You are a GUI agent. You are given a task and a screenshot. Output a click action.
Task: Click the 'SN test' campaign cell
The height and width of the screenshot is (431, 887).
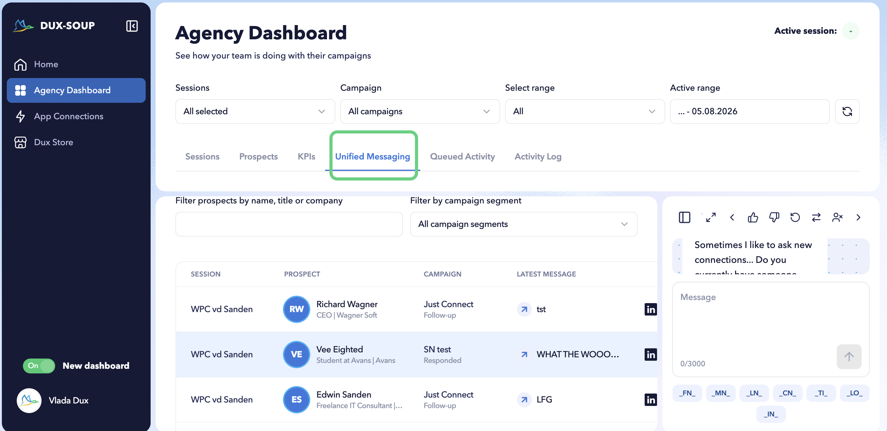point(442,354)
